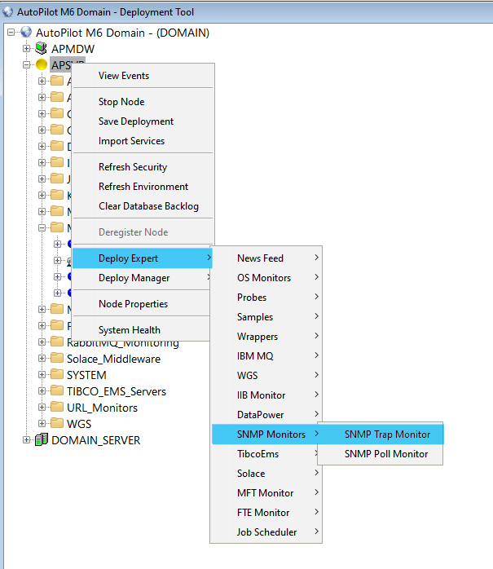Image resolution: width=493 pixels, height=569 pixels.
Task: Select the AutoPilot M6 Domain - (DOMAIN) label
Action: (x=122, y=33)
